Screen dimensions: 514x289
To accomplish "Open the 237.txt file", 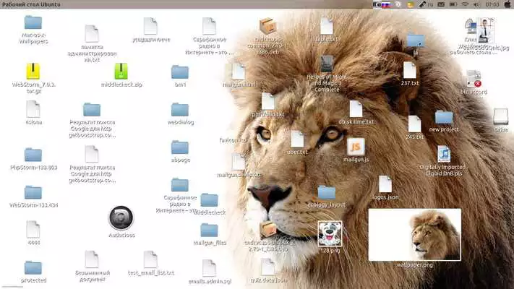I will click(x=410, y=70).
